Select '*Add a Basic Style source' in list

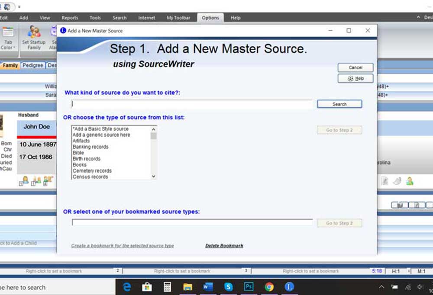[x=111, y=129]
